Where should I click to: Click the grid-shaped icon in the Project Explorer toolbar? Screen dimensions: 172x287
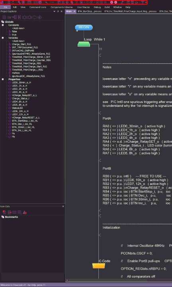coord(4,18)
